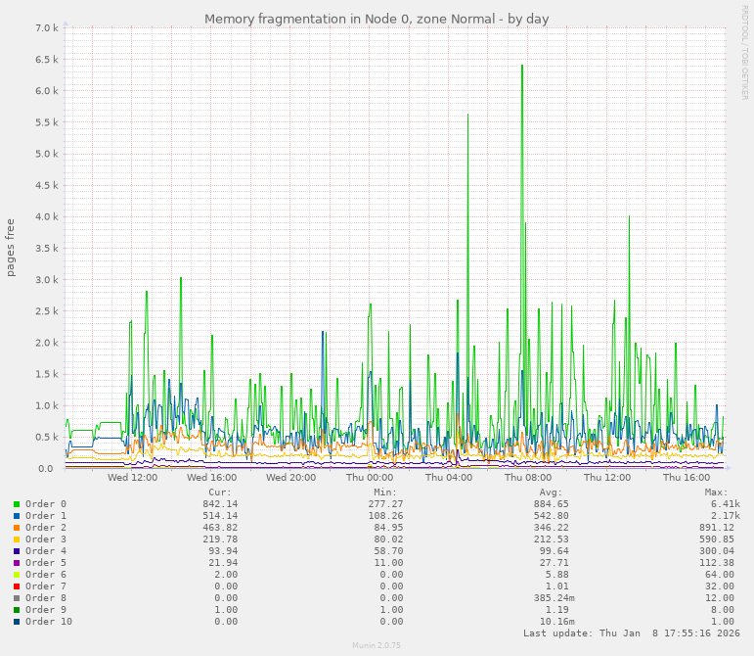Click the dark green Order 9 swatch
754x656 pixels.
(x=17, y=610)
